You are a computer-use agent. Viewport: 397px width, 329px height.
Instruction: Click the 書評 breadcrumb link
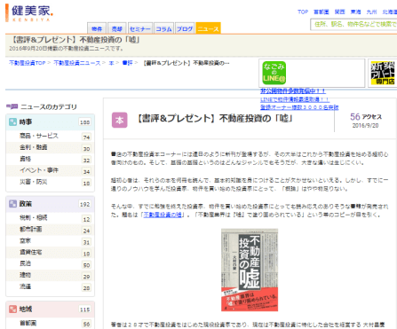(x=128, y=63)
